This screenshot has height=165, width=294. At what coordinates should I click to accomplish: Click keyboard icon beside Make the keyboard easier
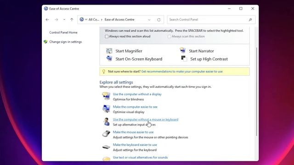click(x=106, y=147)
